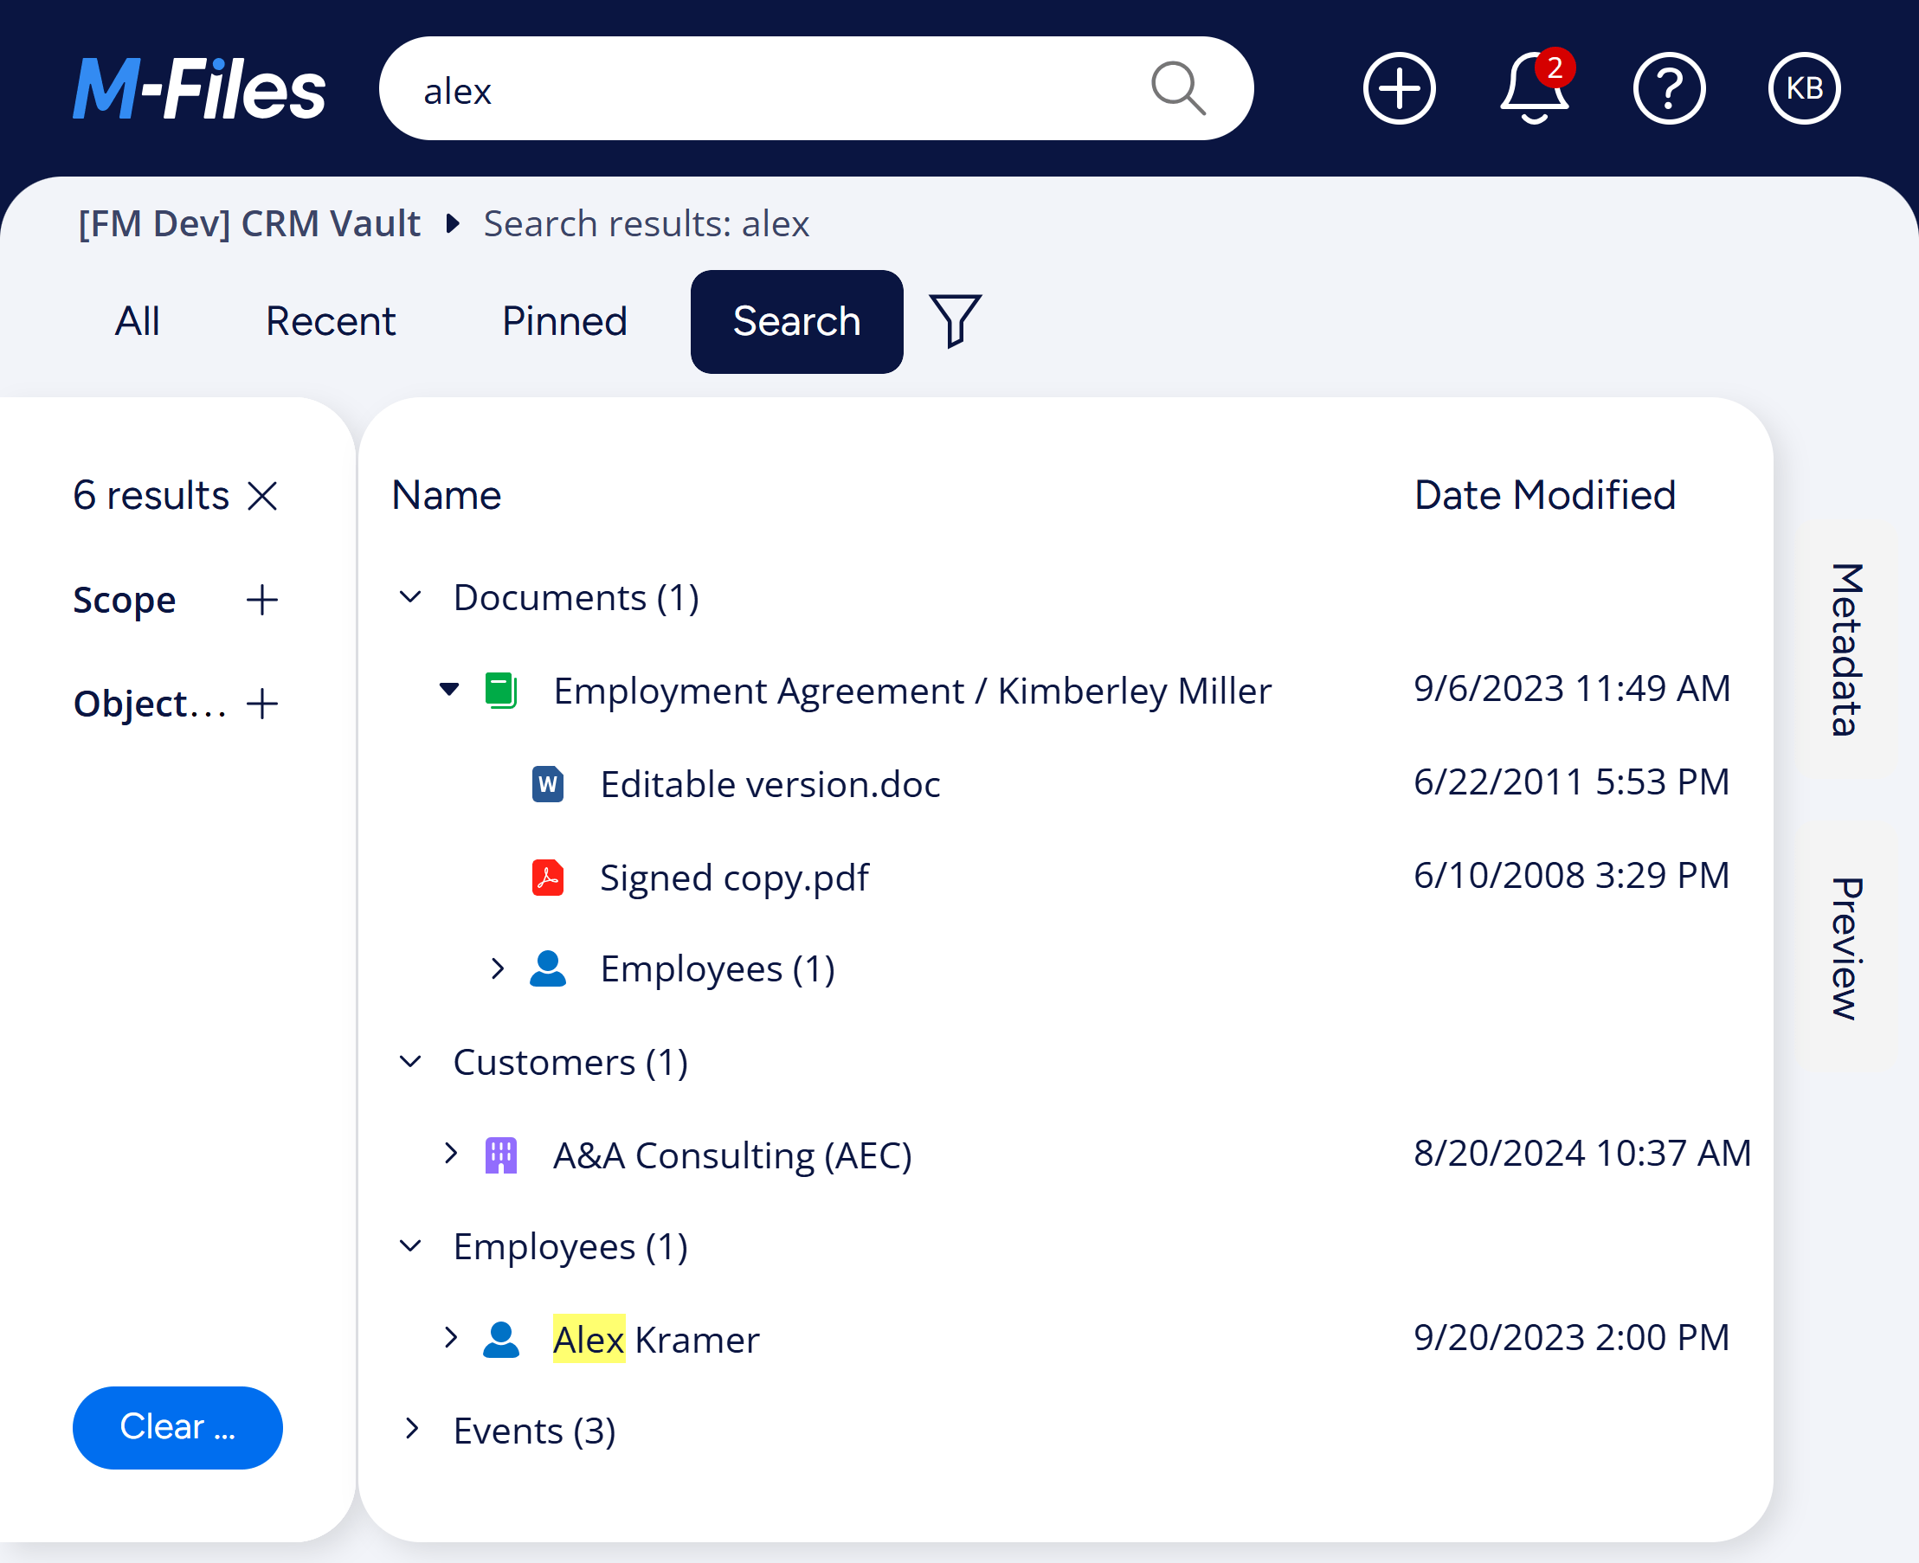Open the notifications bell
The image size is (1919, 1563).
pyautogui.click(x=1535, y=88)
